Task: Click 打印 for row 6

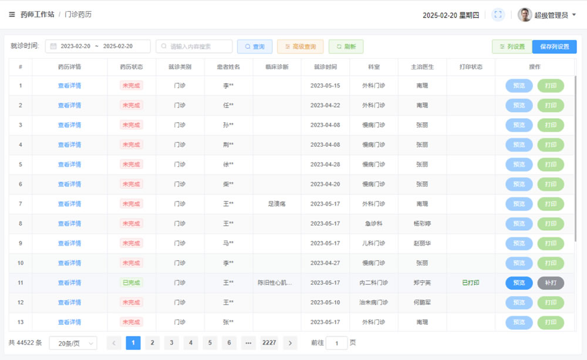Action: [551, 184]
